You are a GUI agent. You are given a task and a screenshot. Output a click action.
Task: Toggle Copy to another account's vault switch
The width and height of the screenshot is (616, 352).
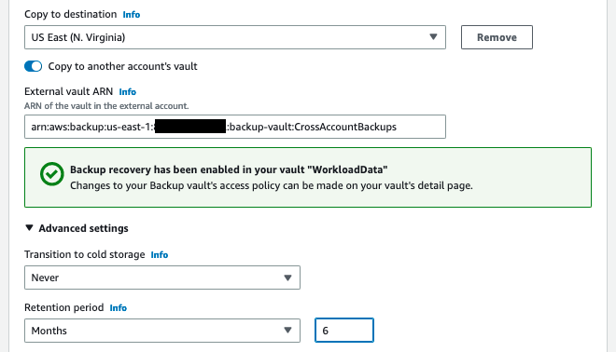[33, 66]
